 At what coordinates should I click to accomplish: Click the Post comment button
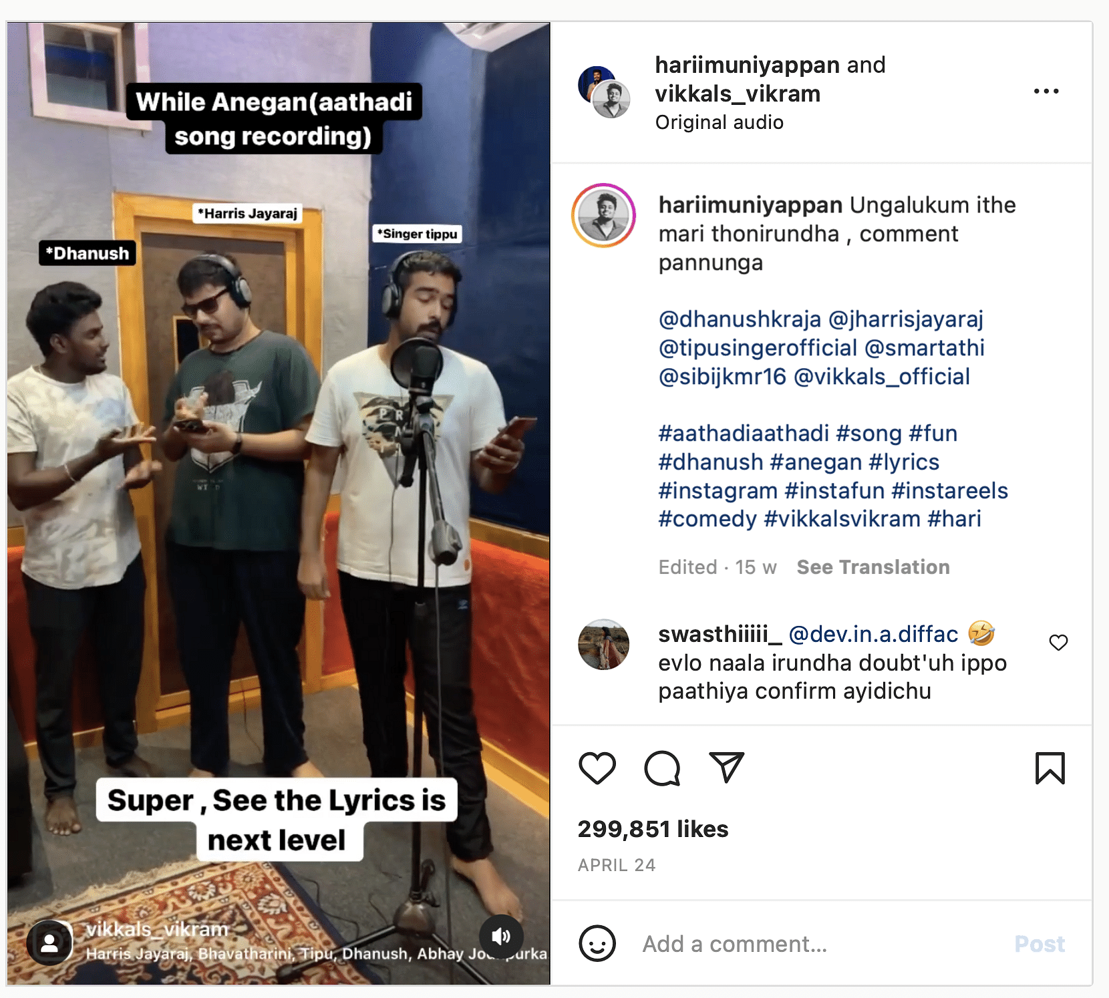pyautogui.click(x=1040, y=944)
